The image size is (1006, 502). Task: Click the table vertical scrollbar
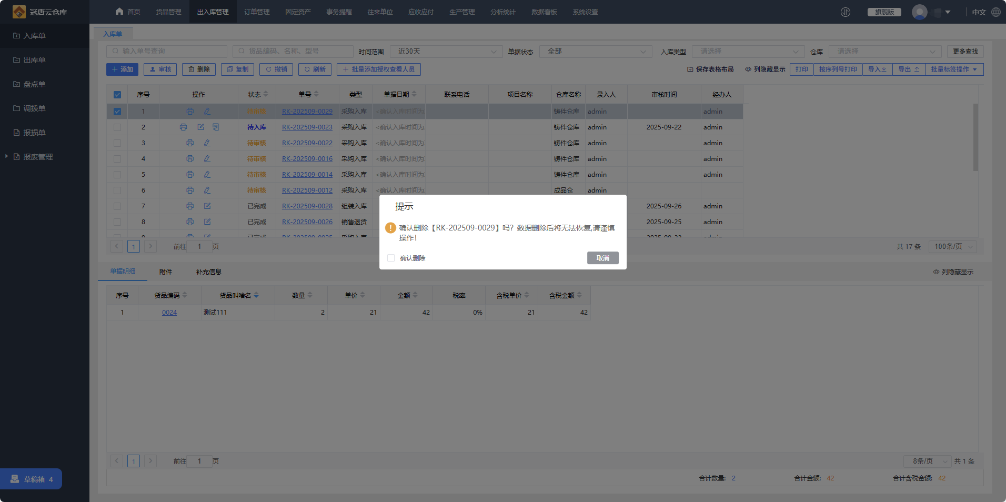[x=975, y=137]
